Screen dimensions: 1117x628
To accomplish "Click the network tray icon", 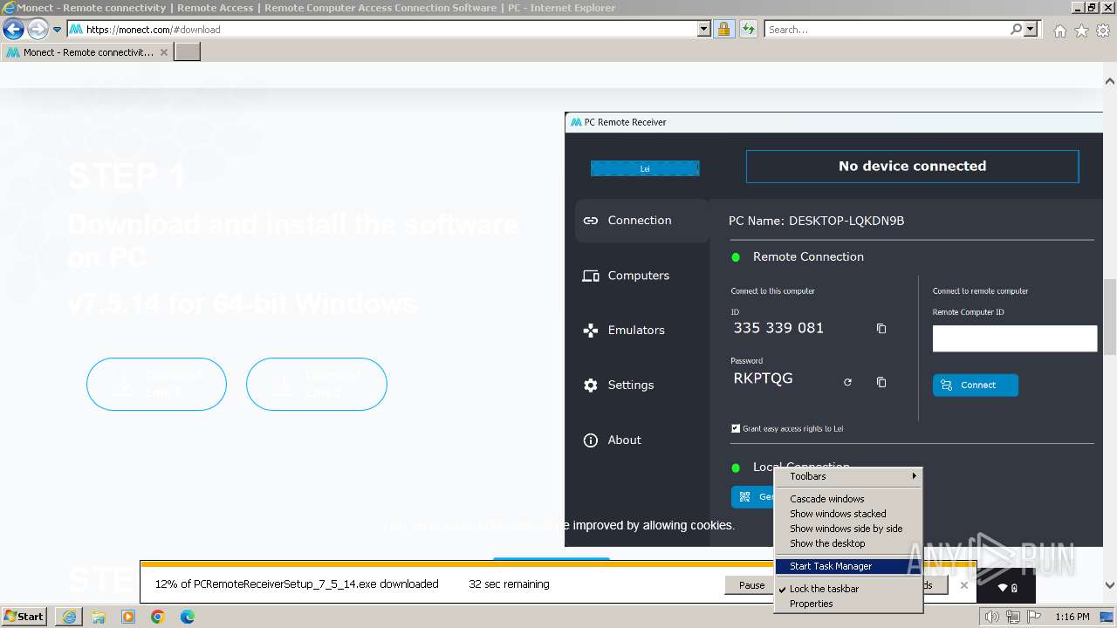I will (x=1013, y=617).
